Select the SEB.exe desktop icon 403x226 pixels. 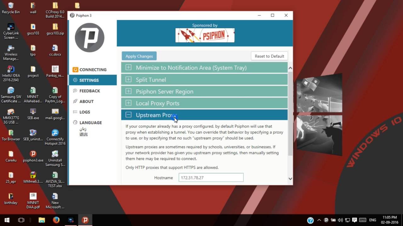click(33, 114)
